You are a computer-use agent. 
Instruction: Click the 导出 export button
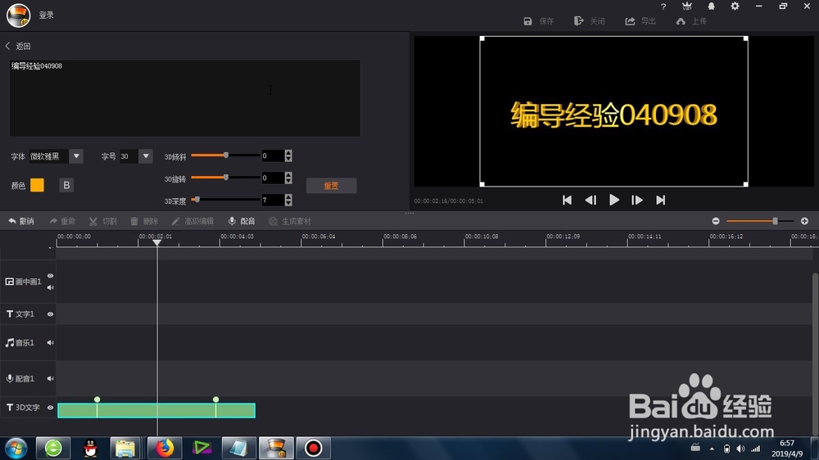640,21
